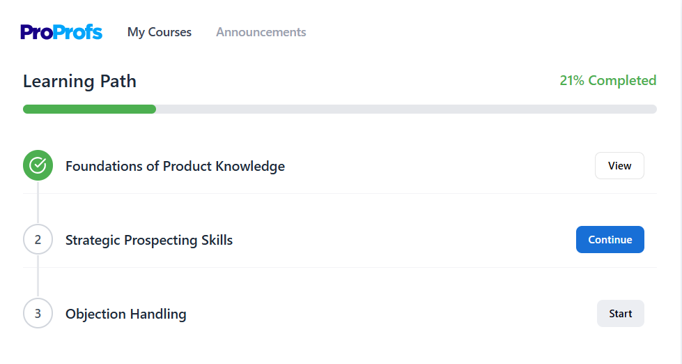Click connector line between steps 2 and 3
The width and height of the screenshot is (682, 364).
click(x=38, y=276)
